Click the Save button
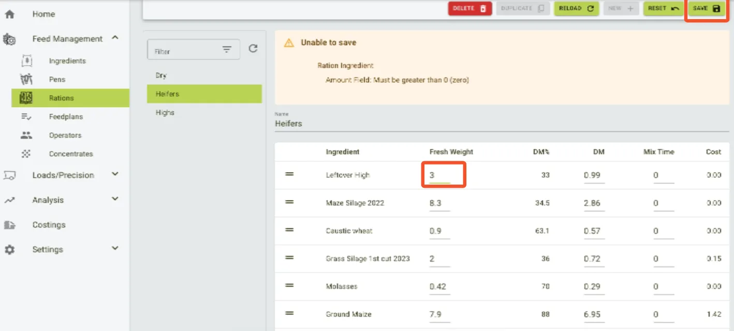This screenshot has width=734, height=331. (x=706, y=9)
